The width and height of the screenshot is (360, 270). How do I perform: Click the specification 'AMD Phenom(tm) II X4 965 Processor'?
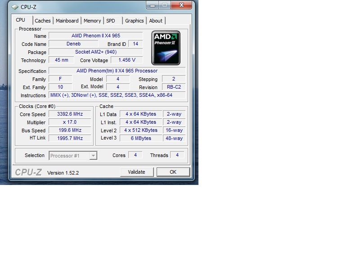point(117,71)
